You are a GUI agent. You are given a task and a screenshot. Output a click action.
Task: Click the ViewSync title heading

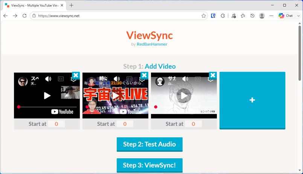pyautogui.click(x=149, y=35)
